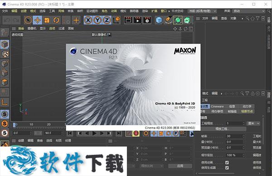Click the end frame field showing 90 F

pyautogui.click(x=54, y=133)
